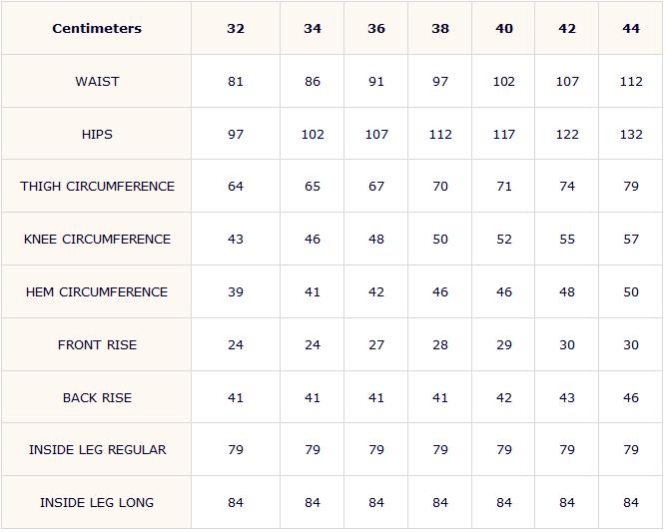Click the INSIDE LEG LONG label
666x532 pixels.
tap(97, 503)
